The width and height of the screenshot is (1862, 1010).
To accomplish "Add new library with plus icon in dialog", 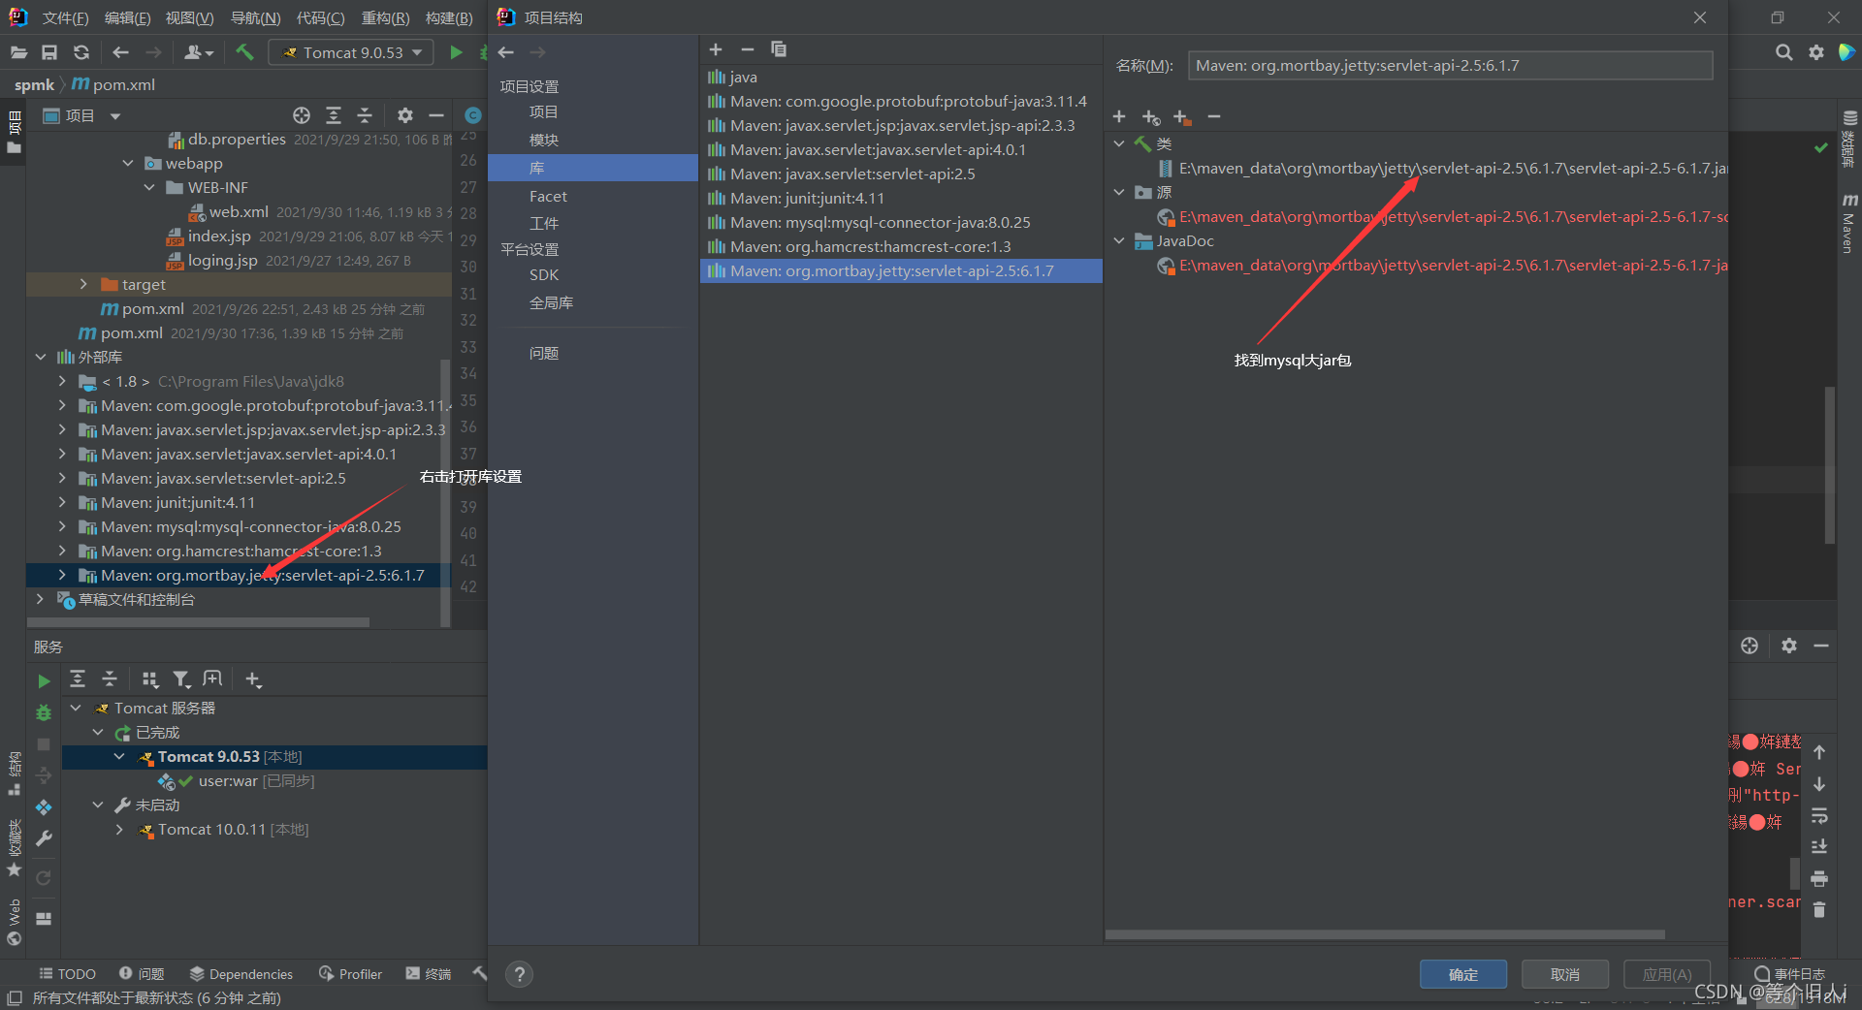I will pyautogui.click(x=716, y=49).
